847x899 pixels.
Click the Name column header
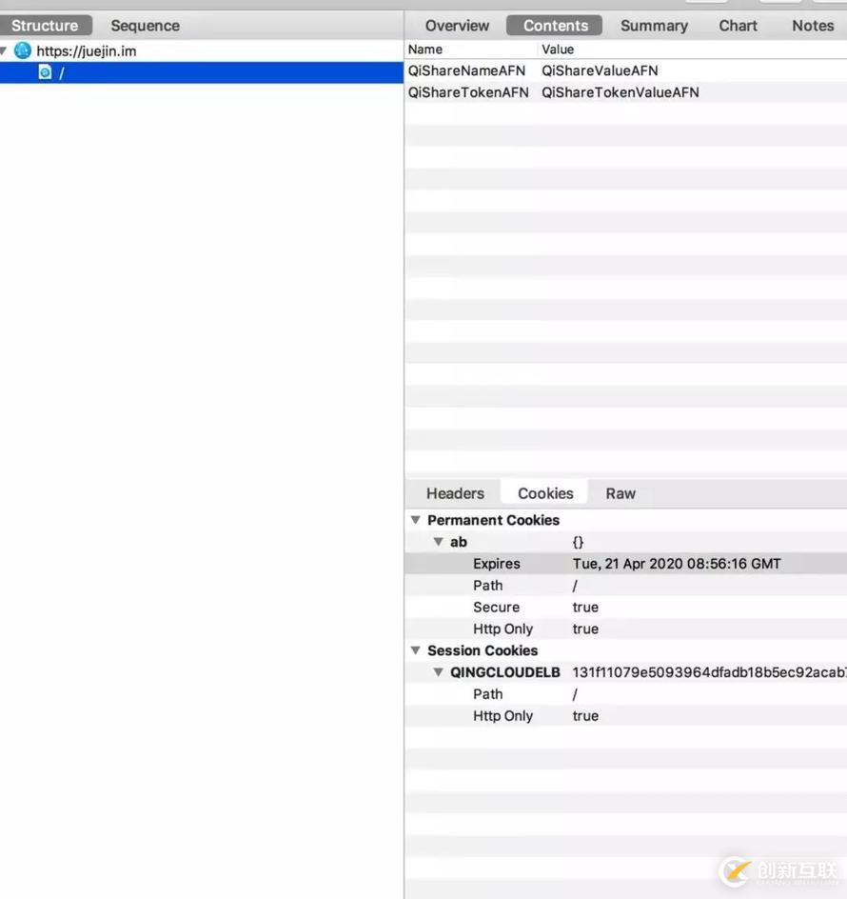click(x=425, y=50)
